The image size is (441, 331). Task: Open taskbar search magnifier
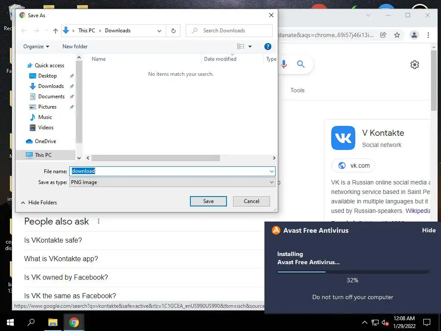(x=31, y=322)
